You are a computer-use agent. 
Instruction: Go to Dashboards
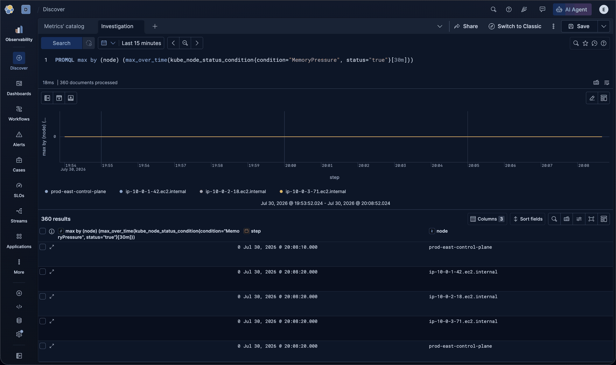pos(19,88)
